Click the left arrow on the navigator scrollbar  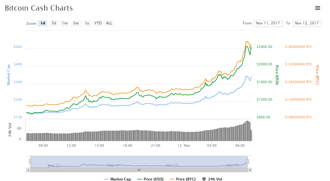point(27,170)
